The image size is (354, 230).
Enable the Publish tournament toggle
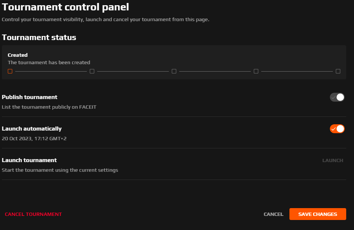[337, 97]
